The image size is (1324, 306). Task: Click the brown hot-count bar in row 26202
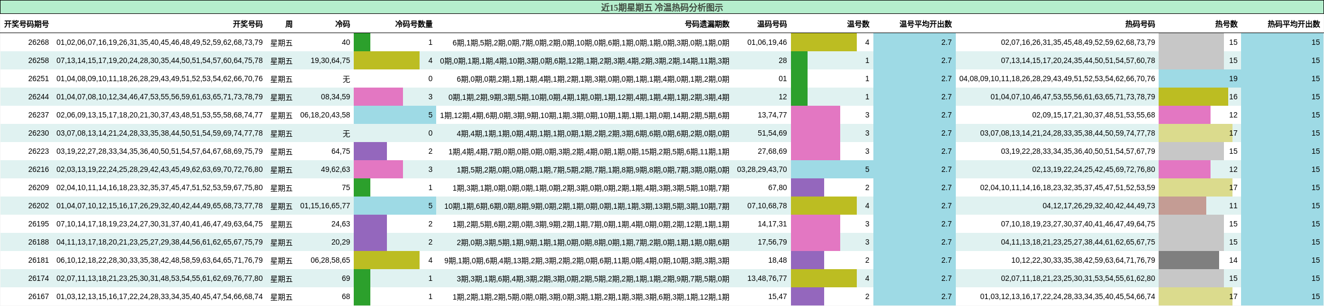[1182, 206]
